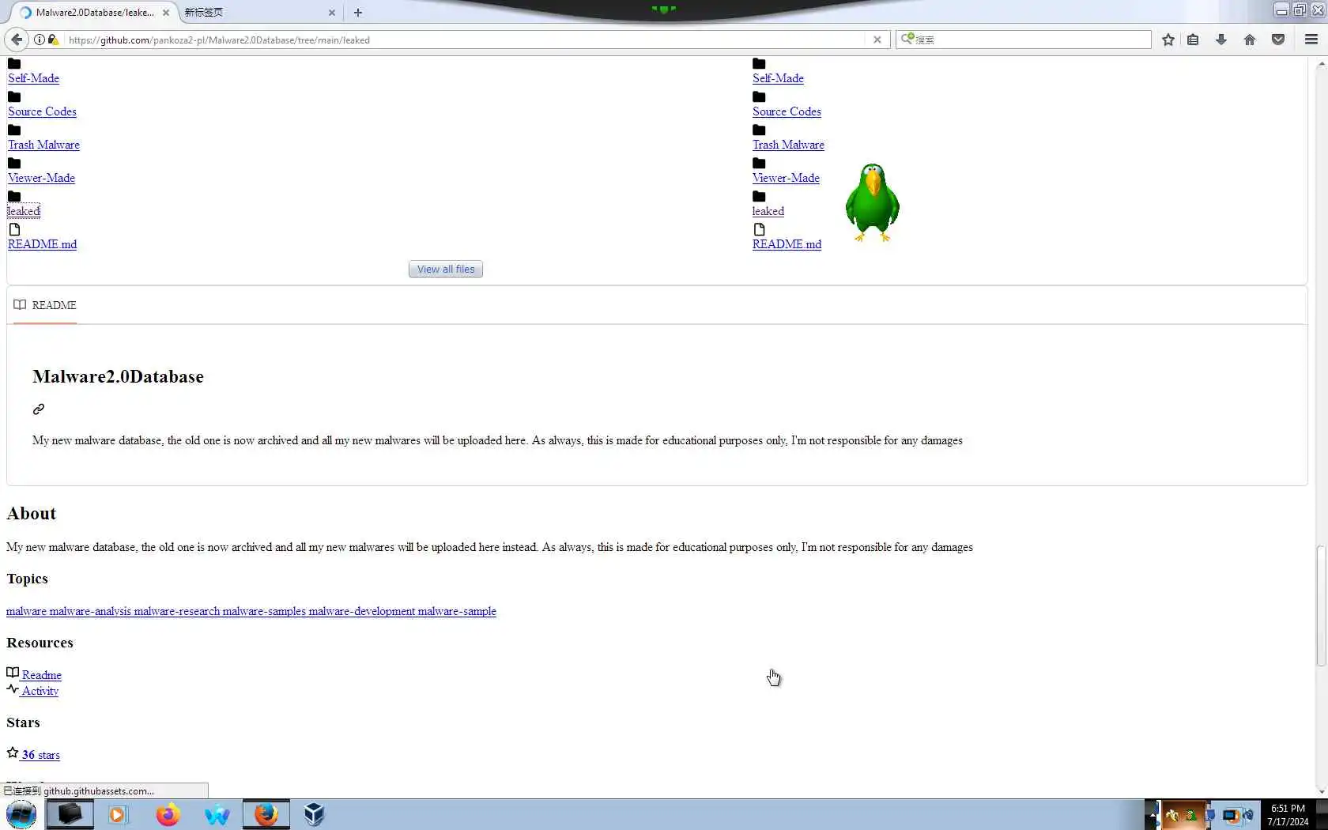1328x830 pixels.
Task: Open the malware-sample topic link
Action: (x=457, y=611)
